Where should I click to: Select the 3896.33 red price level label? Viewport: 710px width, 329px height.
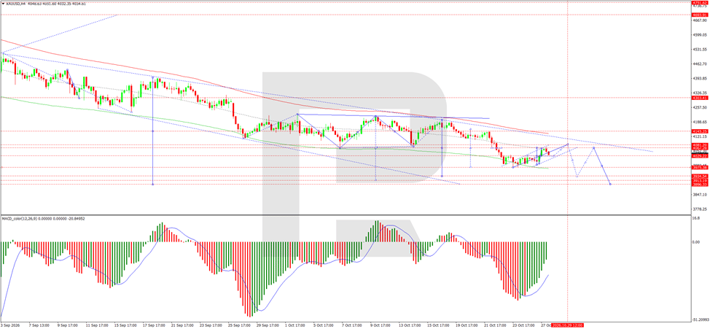(x=700, y=184)
